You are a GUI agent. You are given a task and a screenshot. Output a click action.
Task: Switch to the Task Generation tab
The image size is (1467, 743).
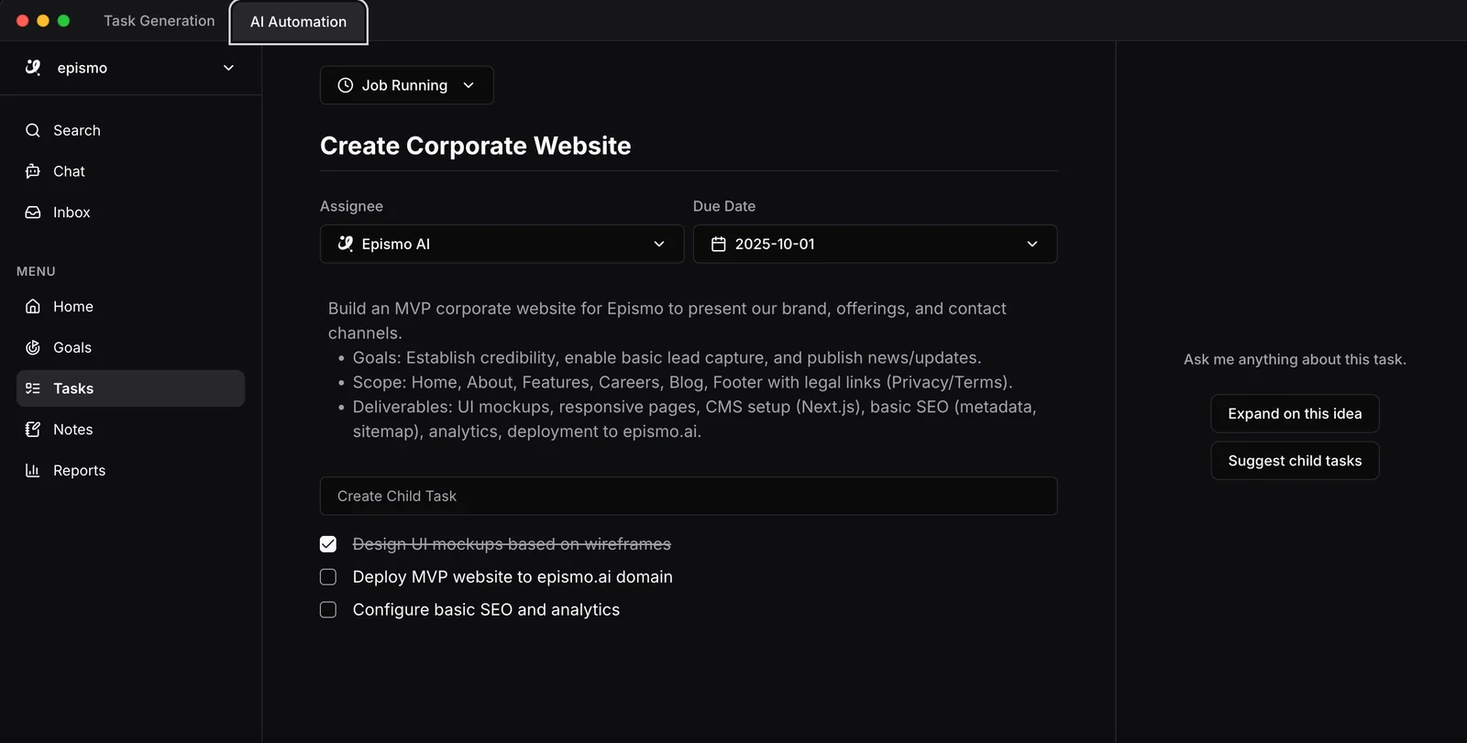(159, 21)
